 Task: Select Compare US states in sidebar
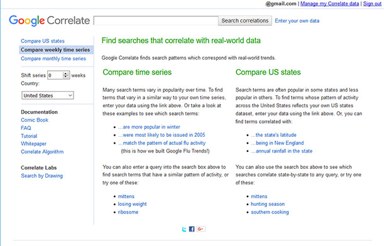point(43,41)
